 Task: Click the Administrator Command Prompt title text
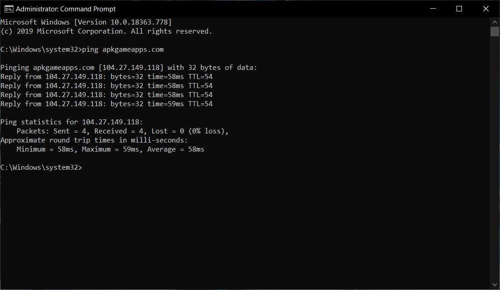[x=66, y=9]
